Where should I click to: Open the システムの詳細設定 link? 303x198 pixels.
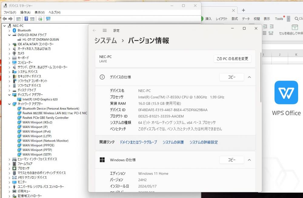click(x=204, y=142)
